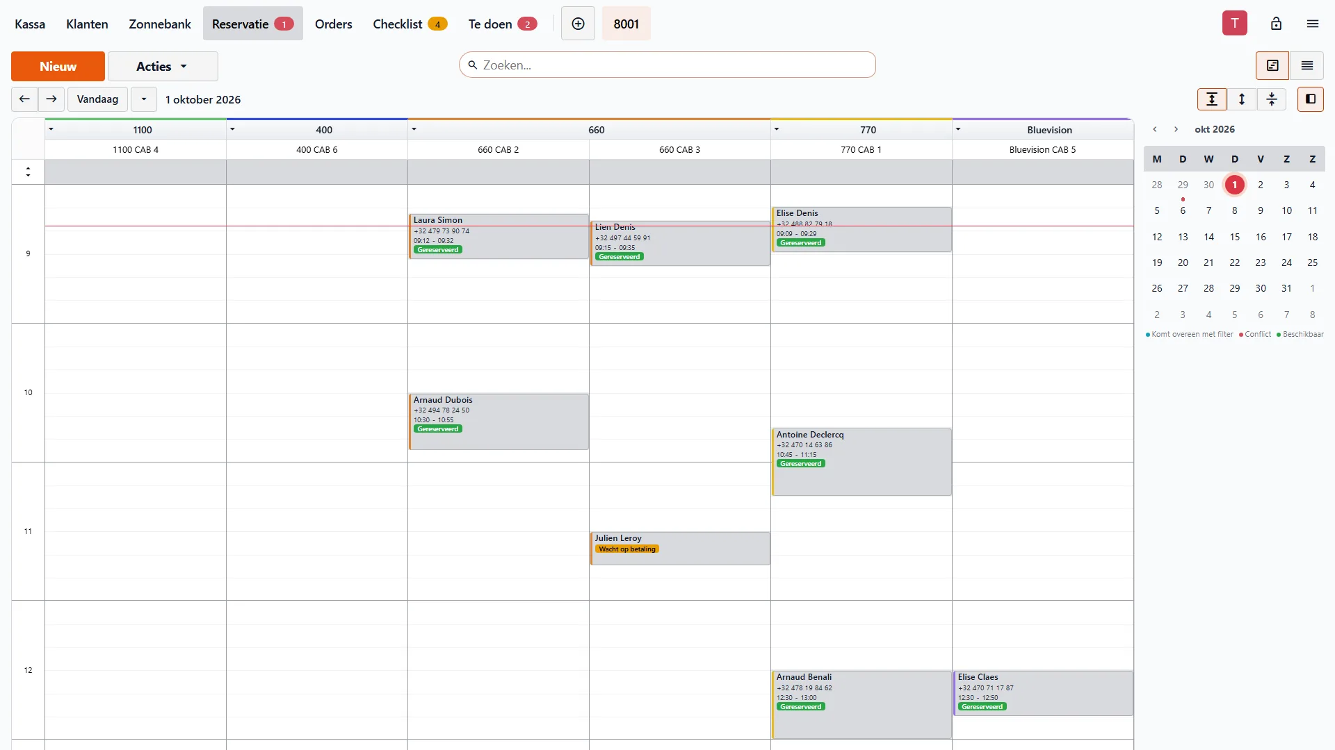Open the Klanten tab

click(87, 24)
